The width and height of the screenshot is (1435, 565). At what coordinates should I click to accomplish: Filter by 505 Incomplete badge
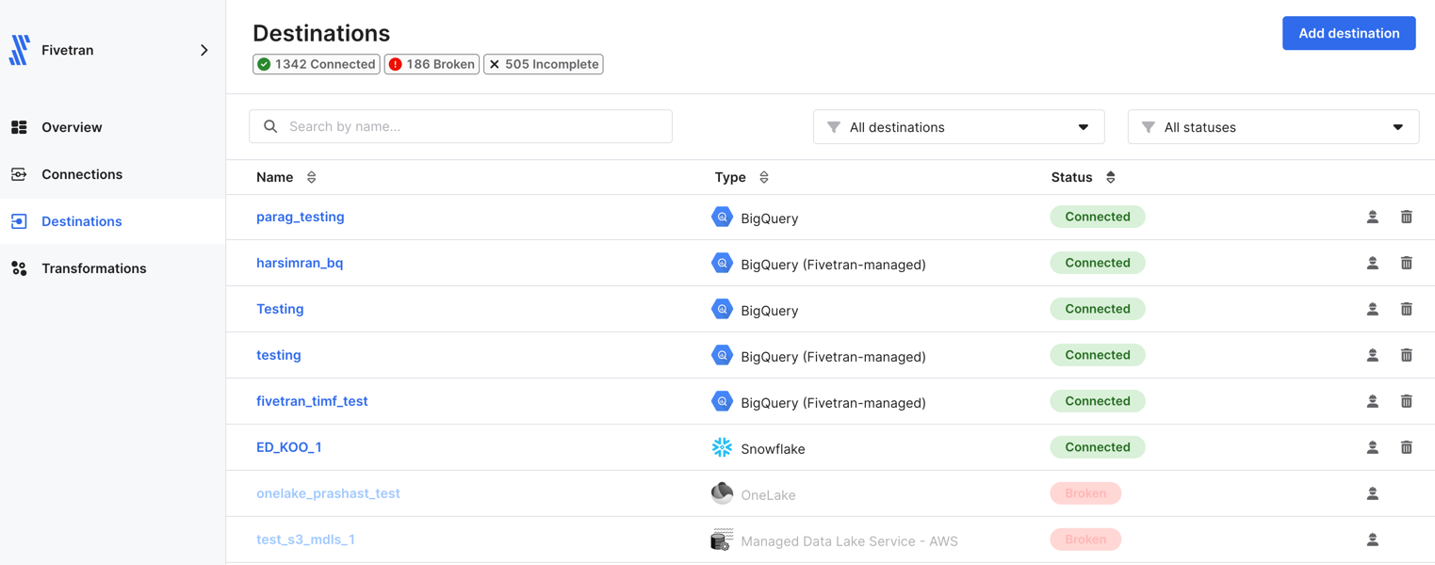544,64
